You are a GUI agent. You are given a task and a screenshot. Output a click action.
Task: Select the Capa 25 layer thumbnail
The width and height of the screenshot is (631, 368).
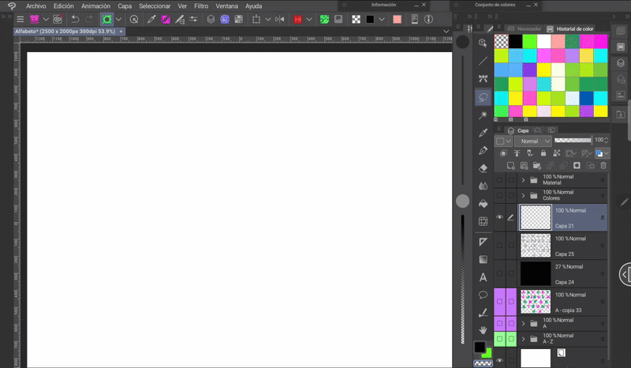click(536, 245)
